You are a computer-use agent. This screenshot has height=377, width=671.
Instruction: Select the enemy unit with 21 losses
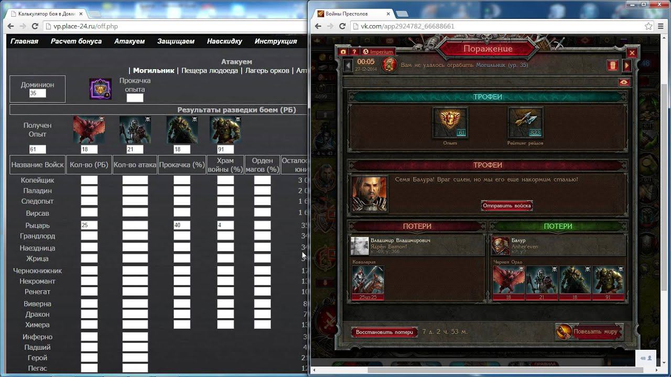542,283
